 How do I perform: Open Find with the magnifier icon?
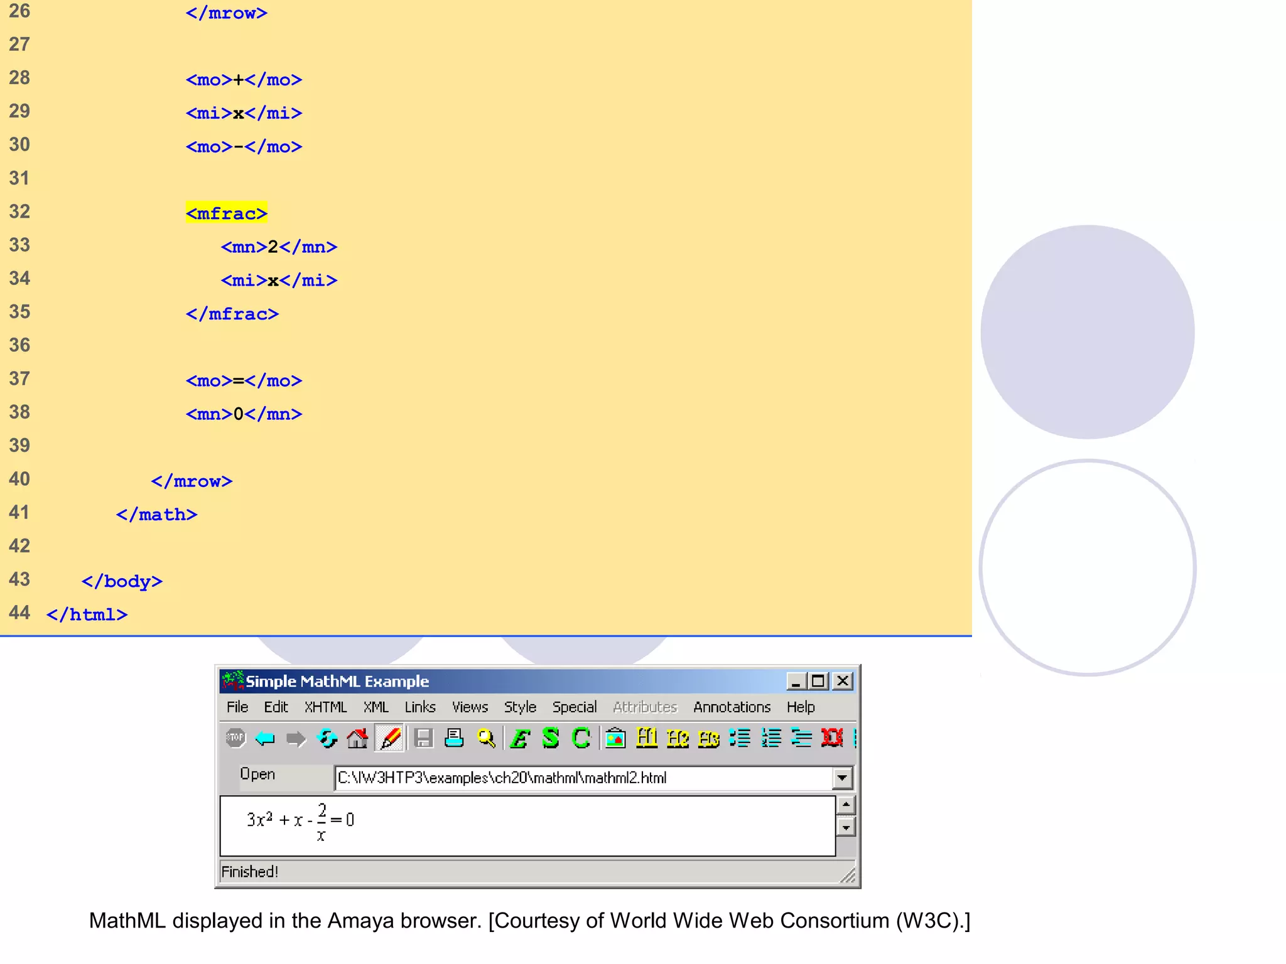[x=486, y=738]
